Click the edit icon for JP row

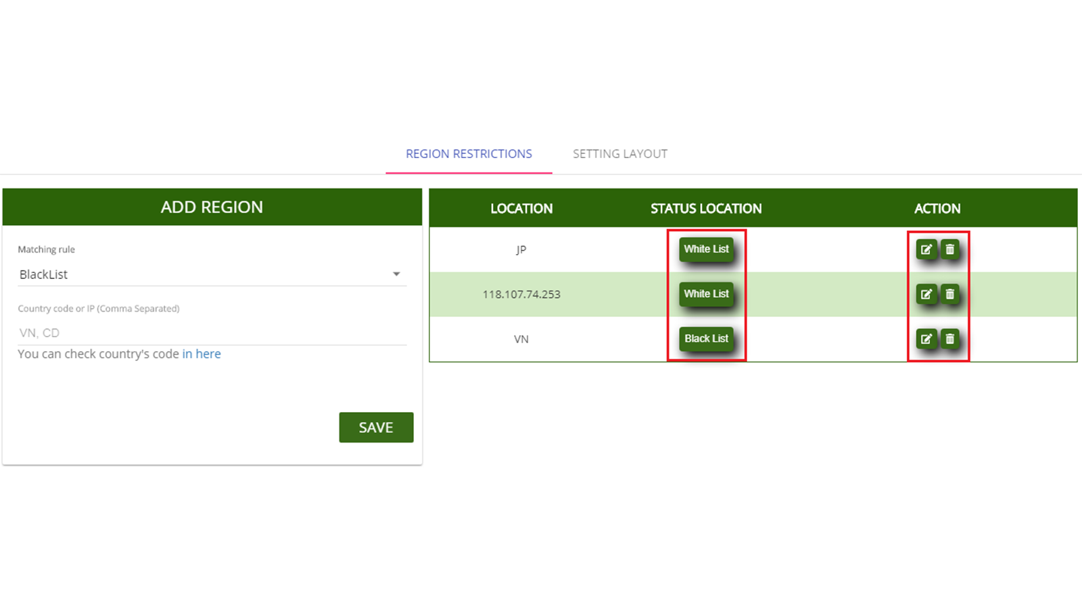click(x=926, y=249)
